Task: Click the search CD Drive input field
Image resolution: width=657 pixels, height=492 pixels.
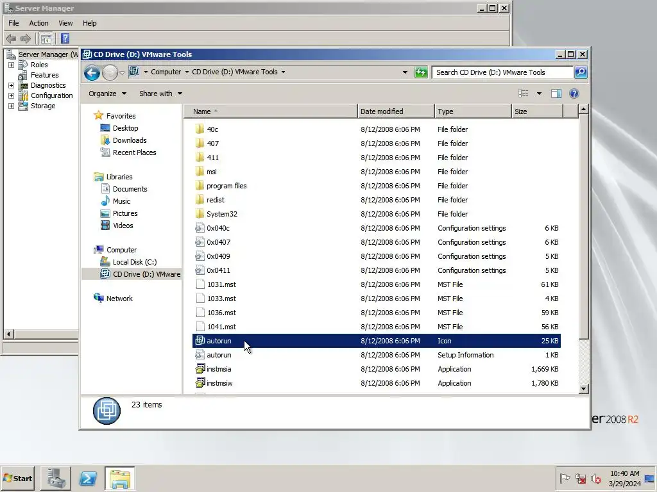Action: [x=502, y=72]
